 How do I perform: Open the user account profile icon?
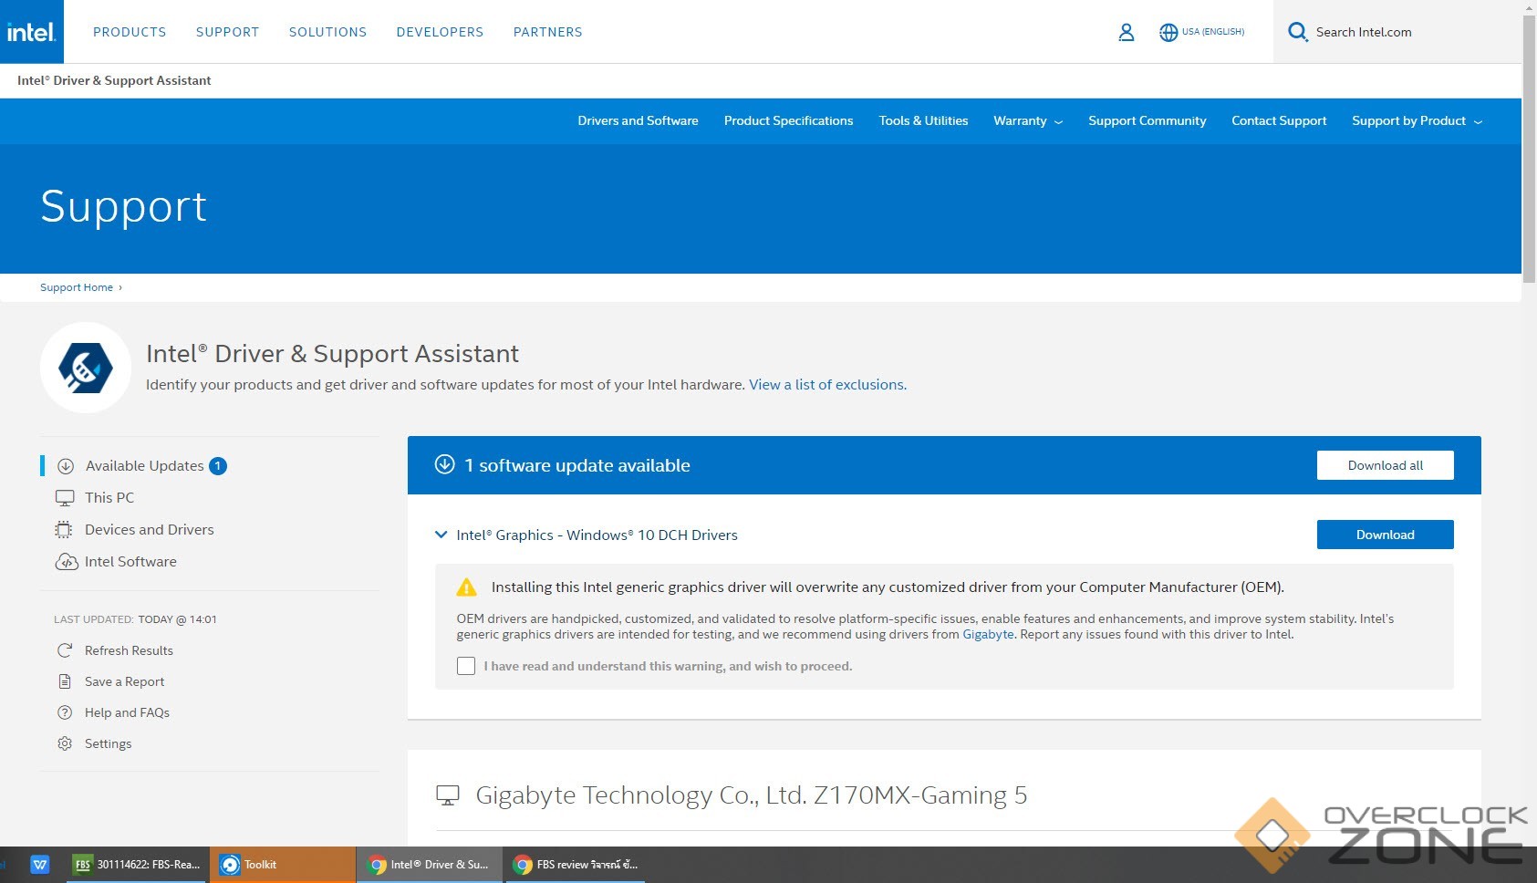(1126, 32)
